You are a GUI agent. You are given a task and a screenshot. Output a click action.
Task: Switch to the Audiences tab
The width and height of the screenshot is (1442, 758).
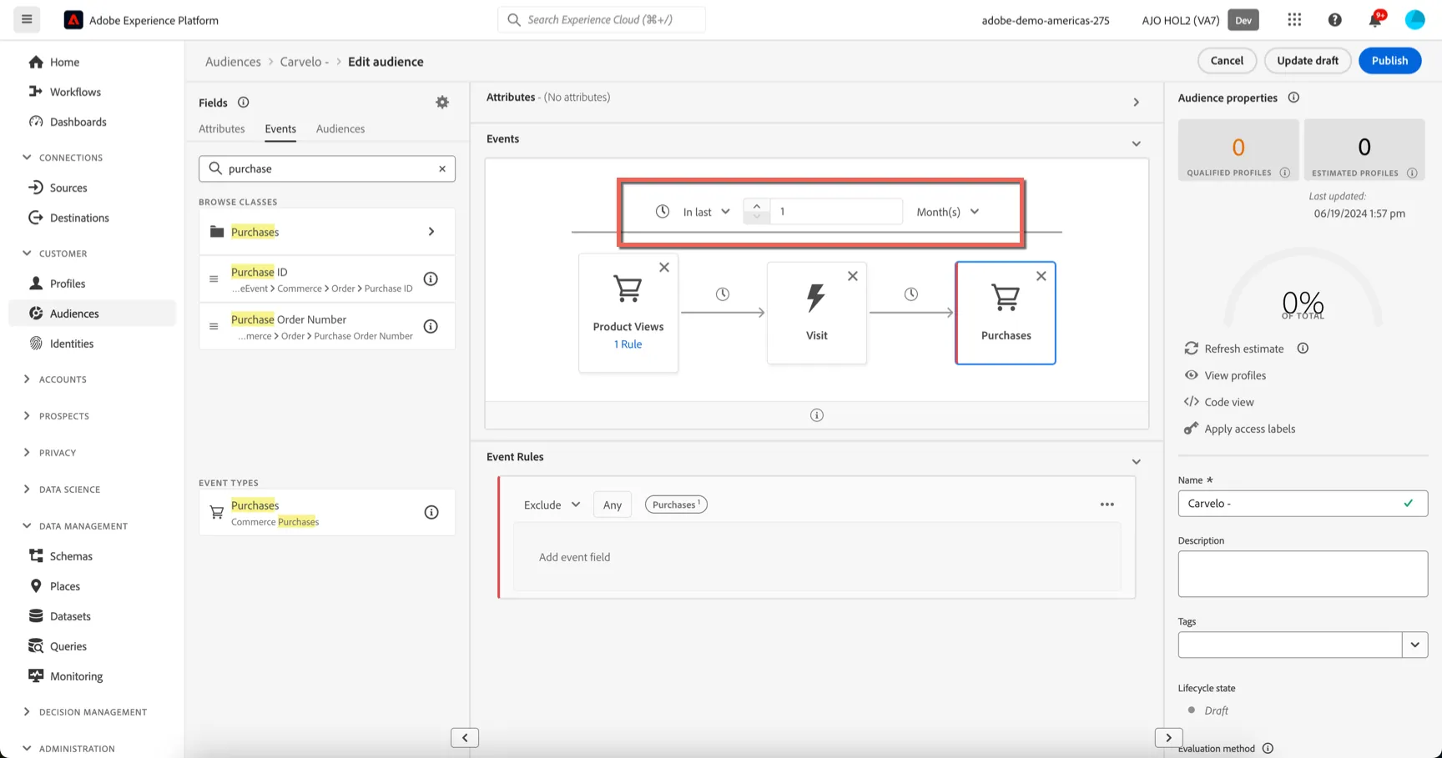340,129
